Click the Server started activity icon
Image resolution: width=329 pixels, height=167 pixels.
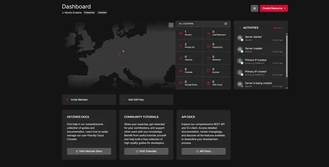240,38
